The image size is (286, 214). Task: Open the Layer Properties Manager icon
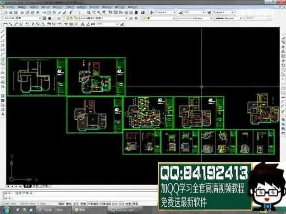pos(59,18)
